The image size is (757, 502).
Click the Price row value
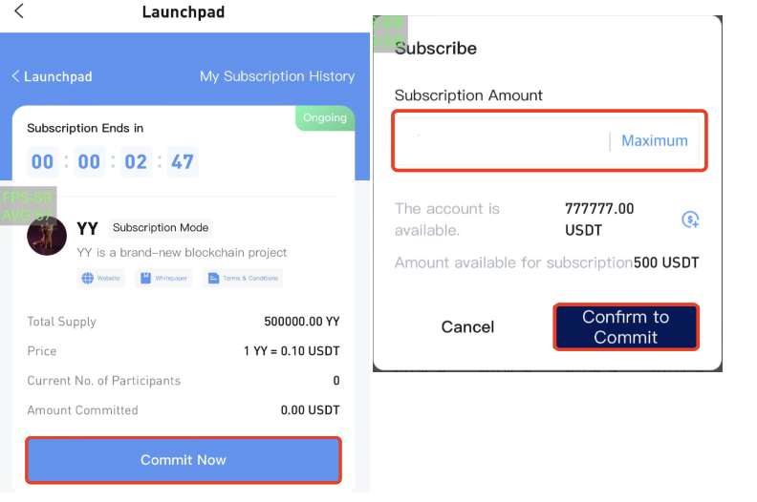click(292, 351)
